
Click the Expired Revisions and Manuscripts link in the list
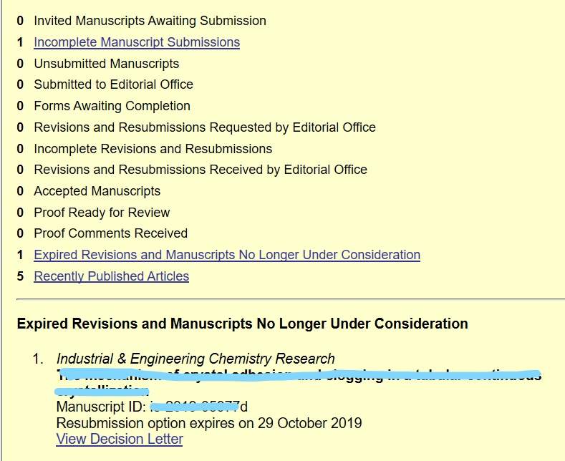[227, 255]
